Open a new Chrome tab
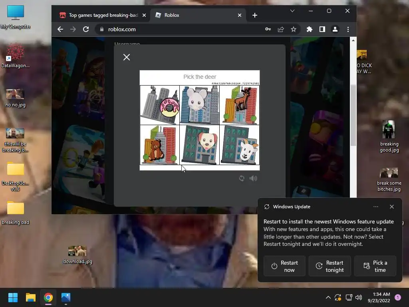409x307 pixels. pos(255,15)
